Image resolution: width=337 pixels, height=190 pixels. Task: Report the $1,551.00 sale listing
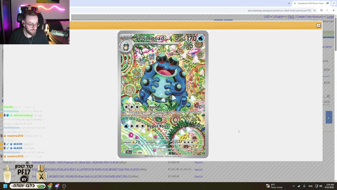point(199,169)
